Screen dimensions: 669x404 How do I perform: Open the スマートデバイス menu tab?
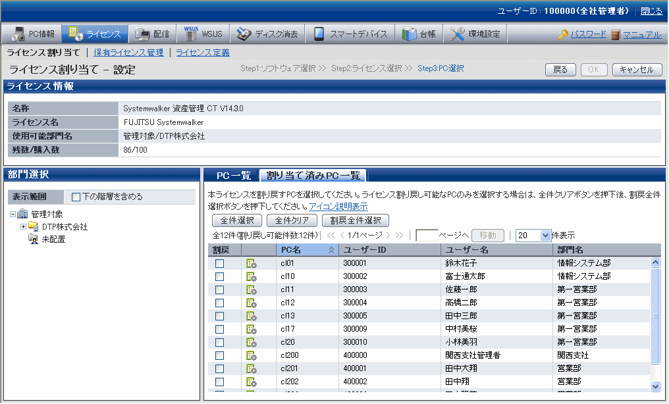[x=350, y=34]
